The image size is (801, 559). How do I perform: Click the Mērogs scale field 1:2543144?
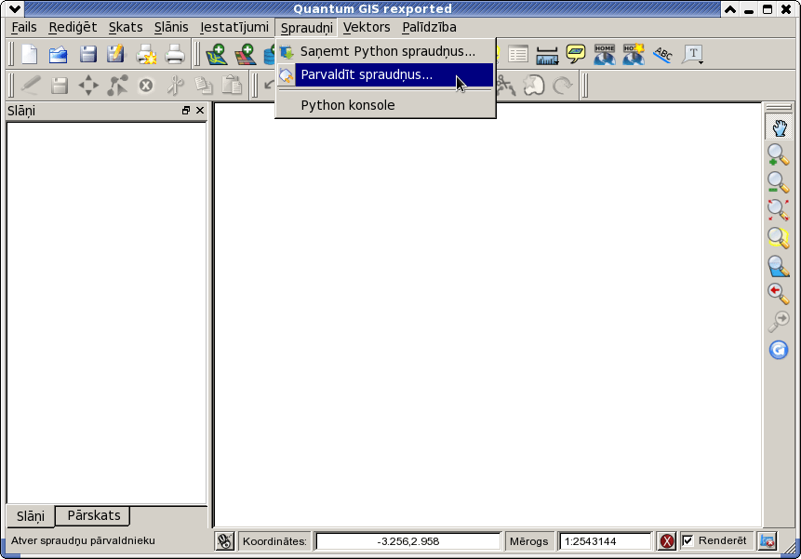coord(606,541)
